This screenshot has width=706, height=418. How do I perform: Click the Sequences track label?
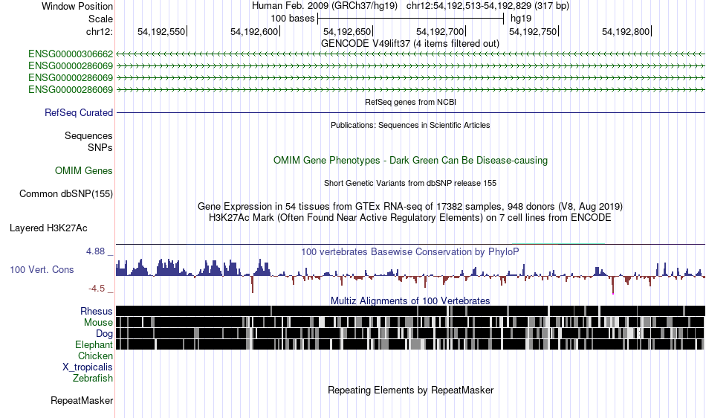[88, 135]
